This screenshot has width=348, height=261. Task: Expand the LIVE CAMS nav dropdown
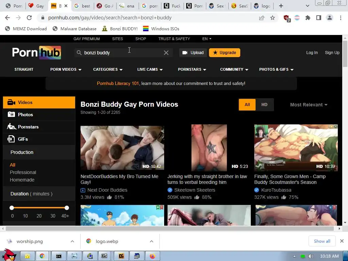click(x=150, y=69)
